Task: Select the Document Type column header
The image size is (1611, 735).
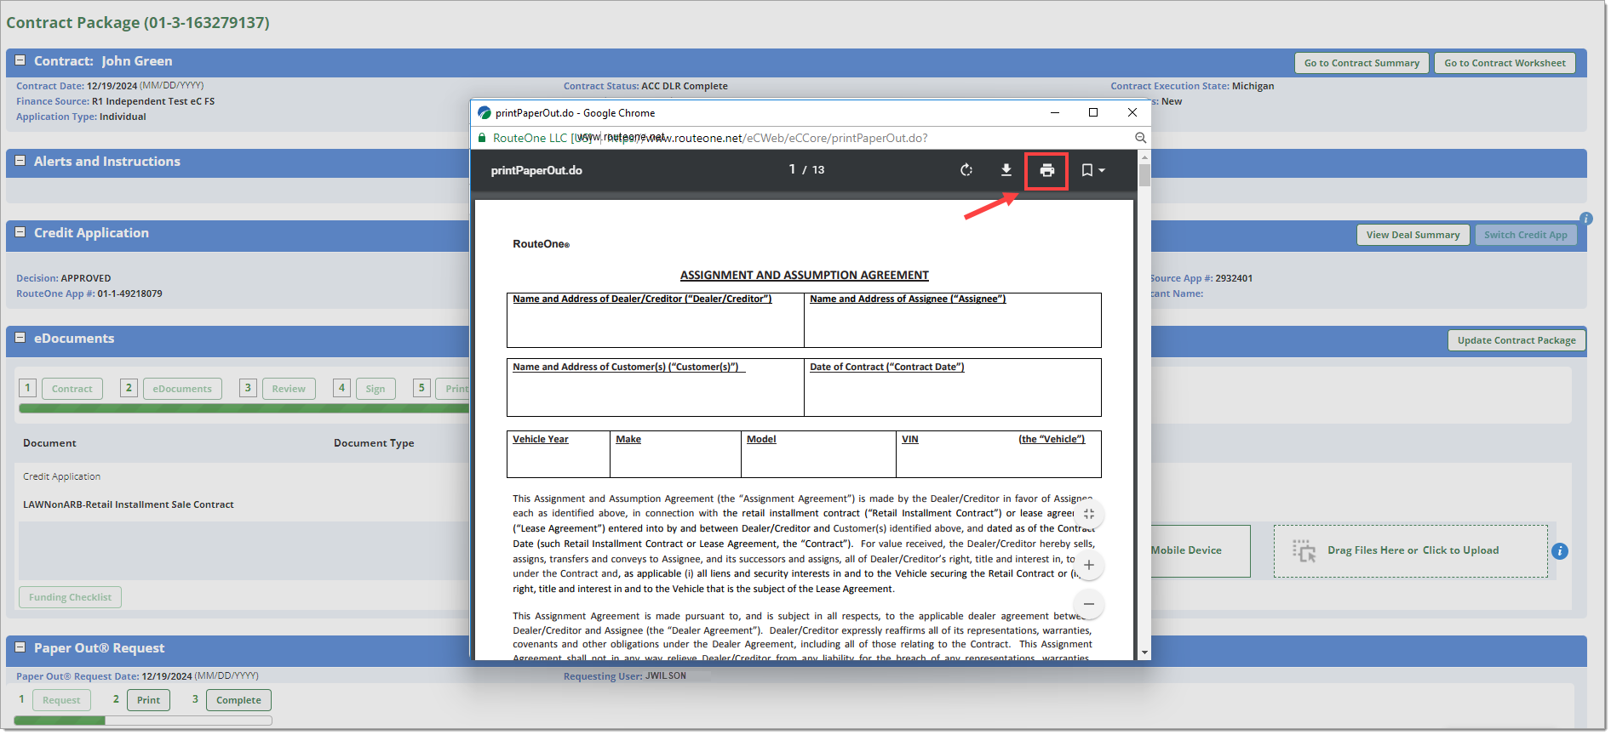Action: click(374, 443)
